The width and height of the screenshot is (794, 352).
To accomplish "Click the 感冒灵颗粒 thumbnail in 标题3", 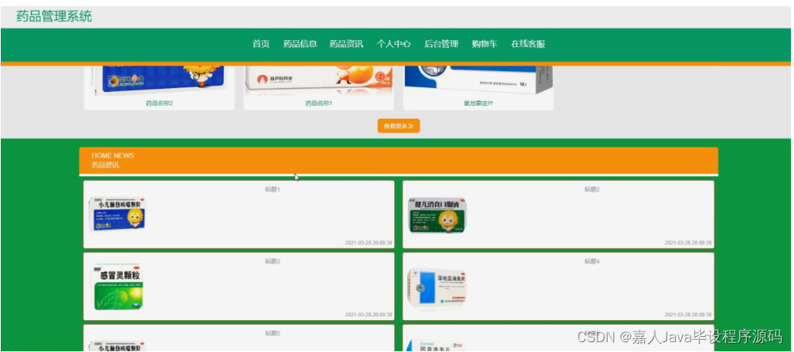I will (x=117, y=287).
